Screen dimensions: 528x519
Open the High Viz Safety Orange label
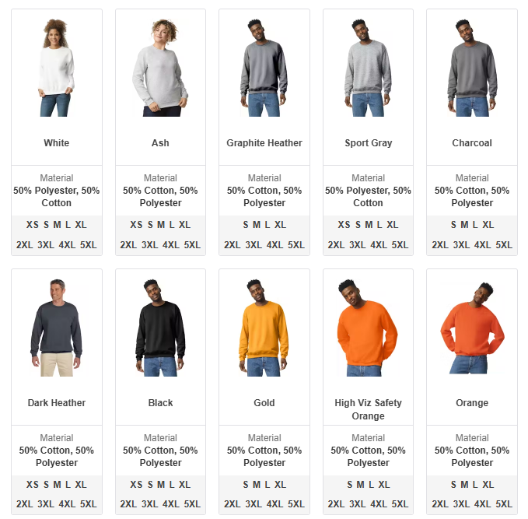(x=368, y=409)
